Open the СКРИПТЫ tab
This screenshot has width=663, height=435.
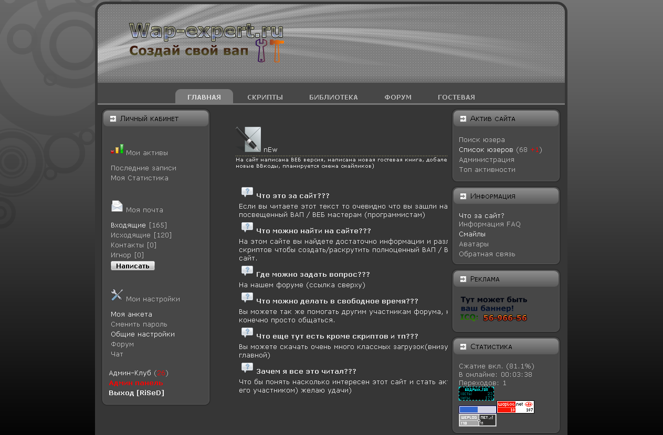[265, 97]
